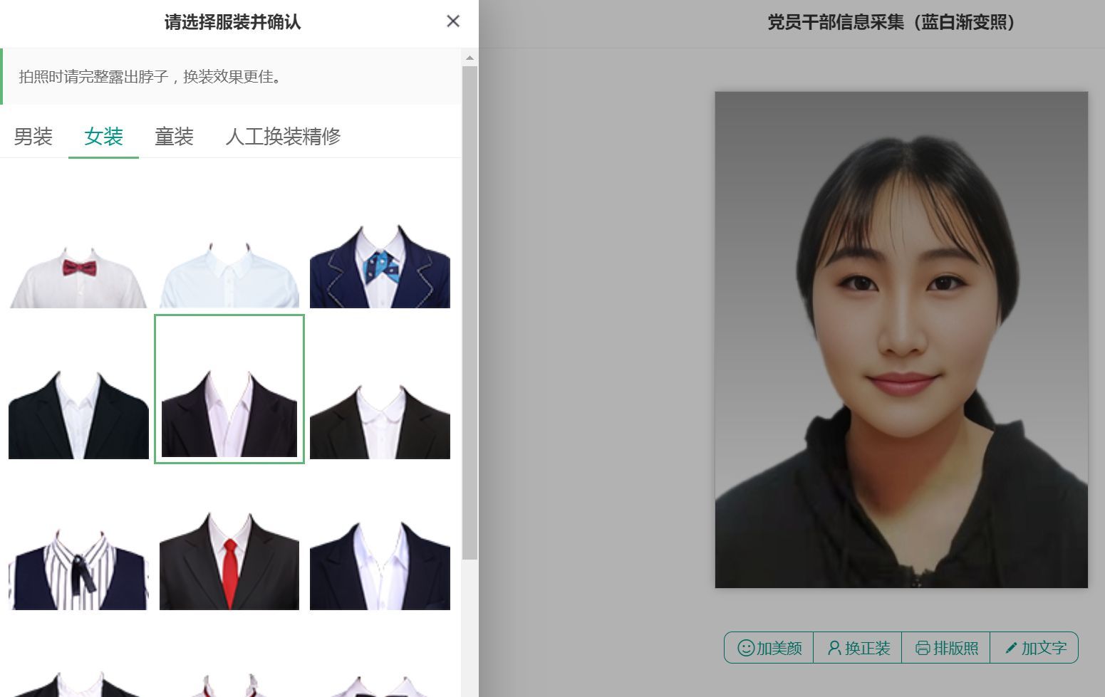Screen dimensions: 1105x697
Task: Click the 排版照 button
Action: (x=946, y=648)
